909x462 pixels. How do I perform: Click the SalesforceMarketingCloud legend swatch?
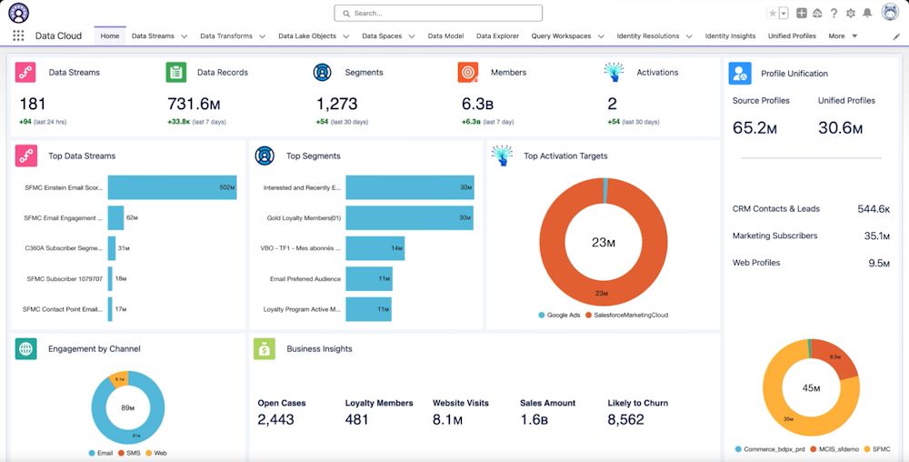[588, 316]
